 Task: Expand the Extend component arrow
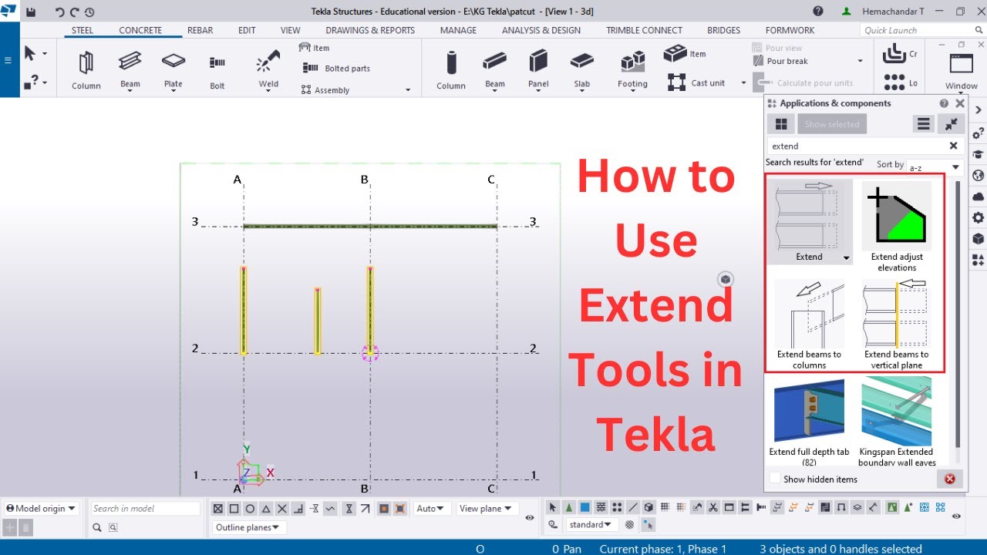[x=846, y=258]
